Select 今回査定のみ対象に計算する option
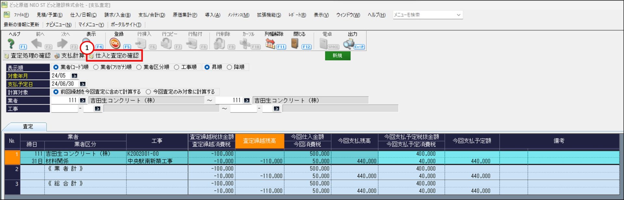The height and width of the screenshot is (200, 624). tap(149, 92)
